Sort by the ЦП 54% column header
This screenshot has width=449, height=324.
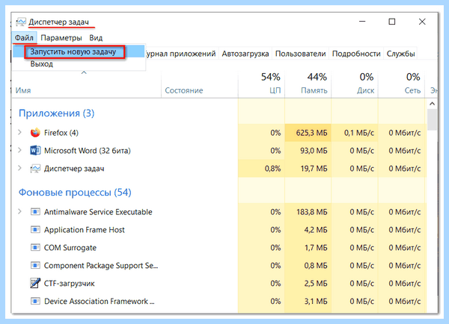261,84
